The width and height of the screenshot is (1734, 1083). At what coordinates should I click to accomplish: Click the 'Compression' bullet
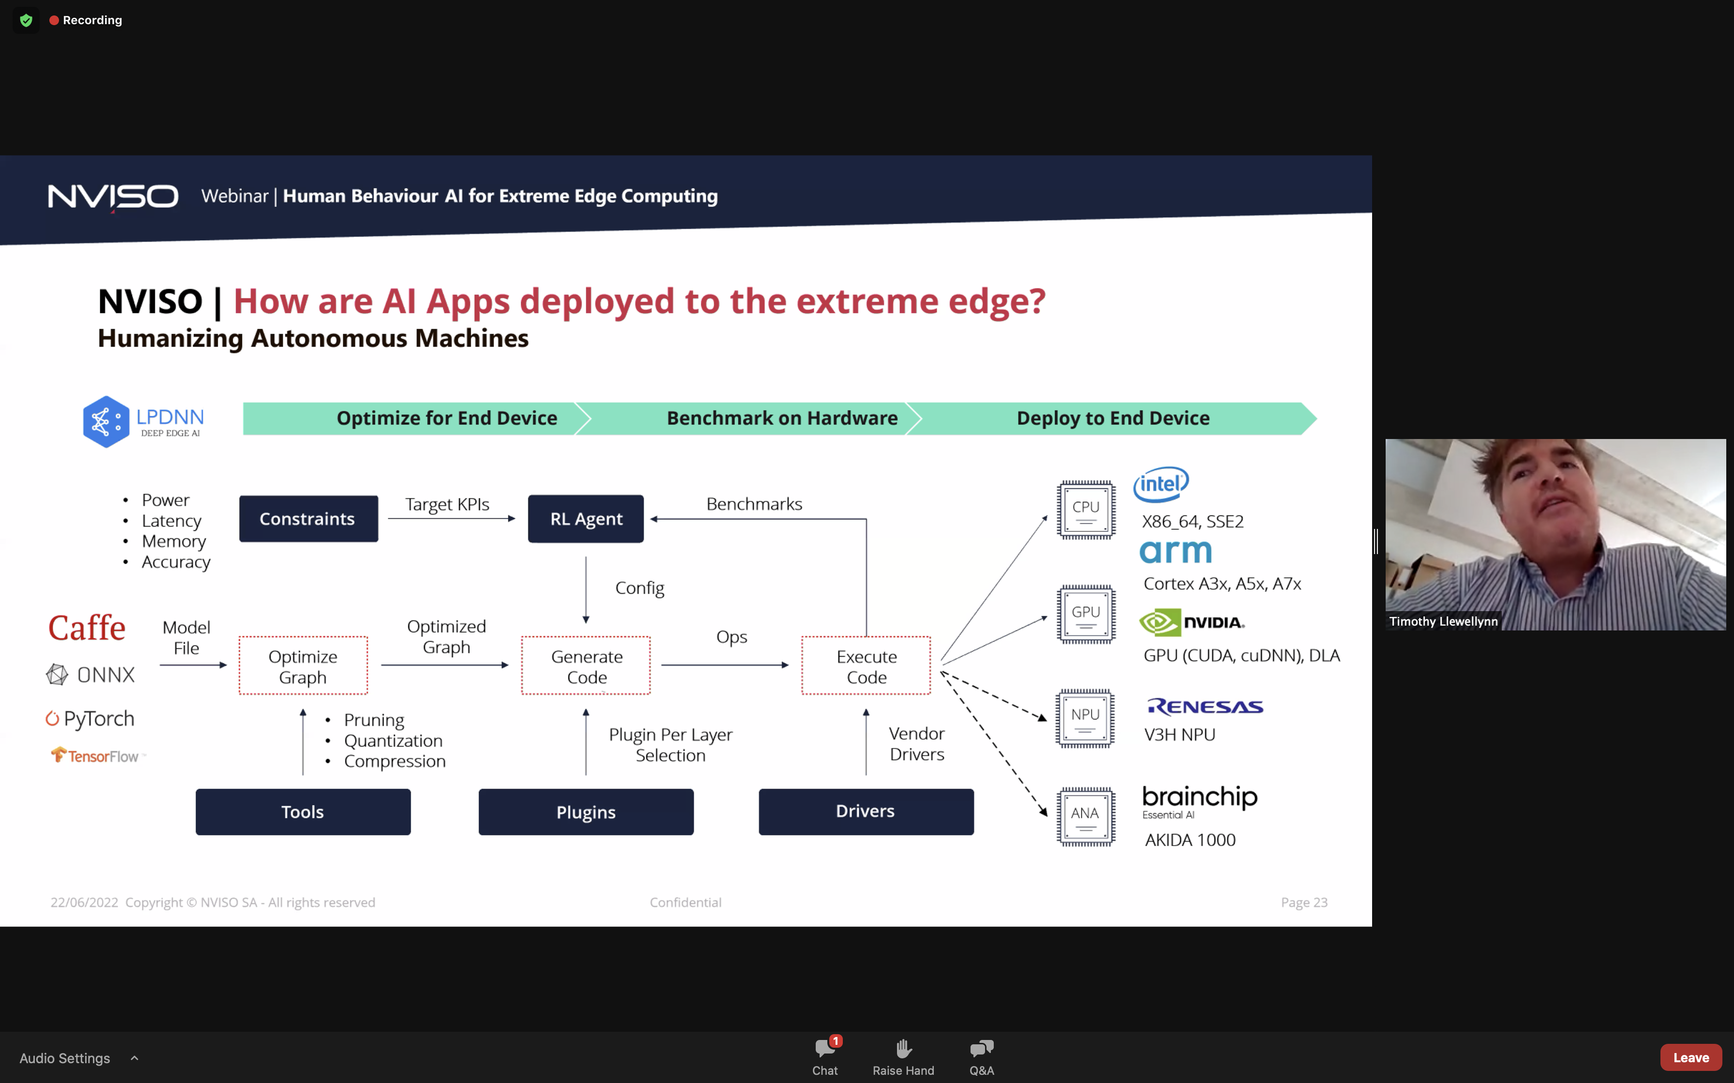pyautogui.click(x=394, y=761)
